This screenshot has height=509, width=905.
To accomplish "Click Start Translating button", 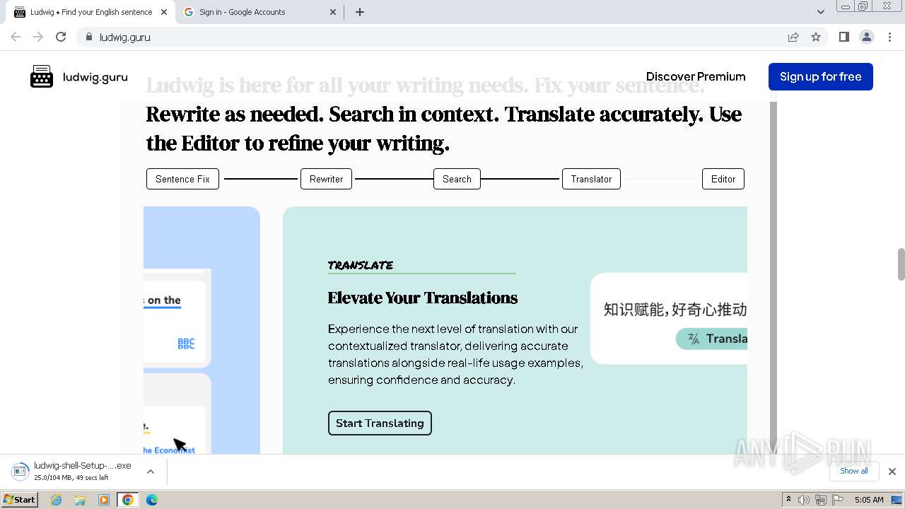I will (380, 423).
